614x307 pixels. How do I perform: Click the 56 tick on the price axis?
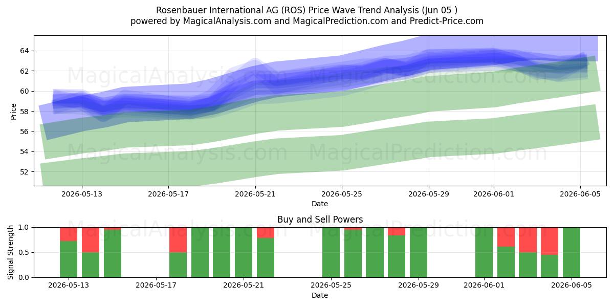point(26,131)
